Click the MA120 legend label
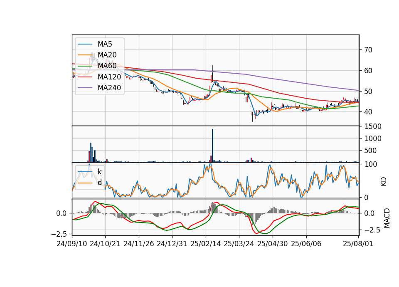 pyautogui.click(x=109, y=77)
